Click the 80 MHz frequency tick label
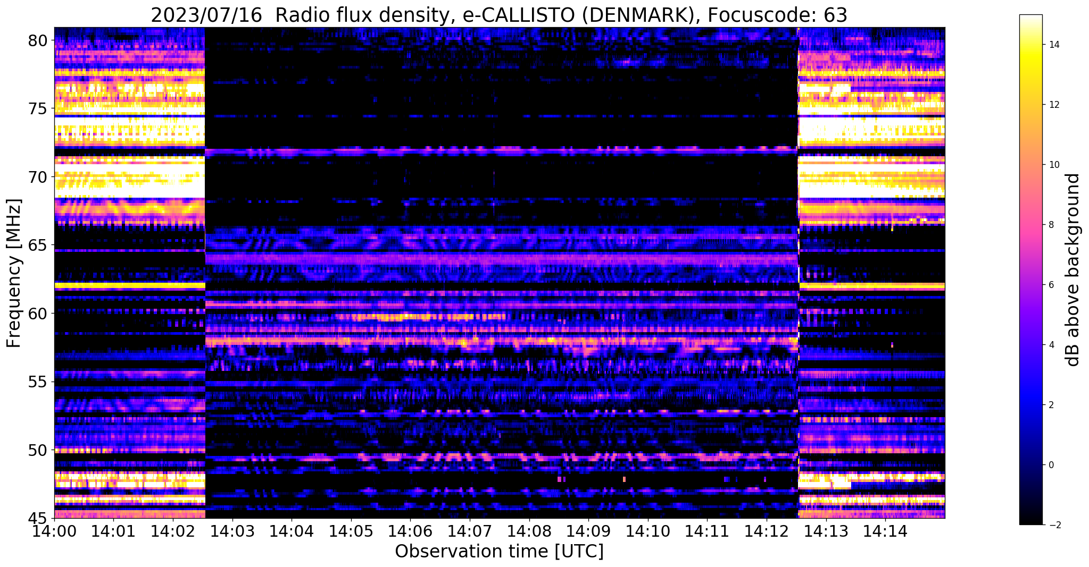The image size is (1089, 567). [37, 40]
